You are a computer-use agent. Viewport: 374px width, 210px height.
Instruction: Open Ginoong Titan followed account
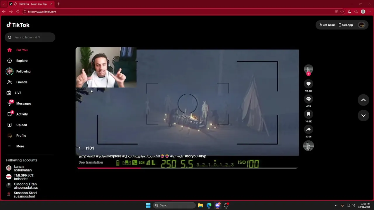click(22, 186)
